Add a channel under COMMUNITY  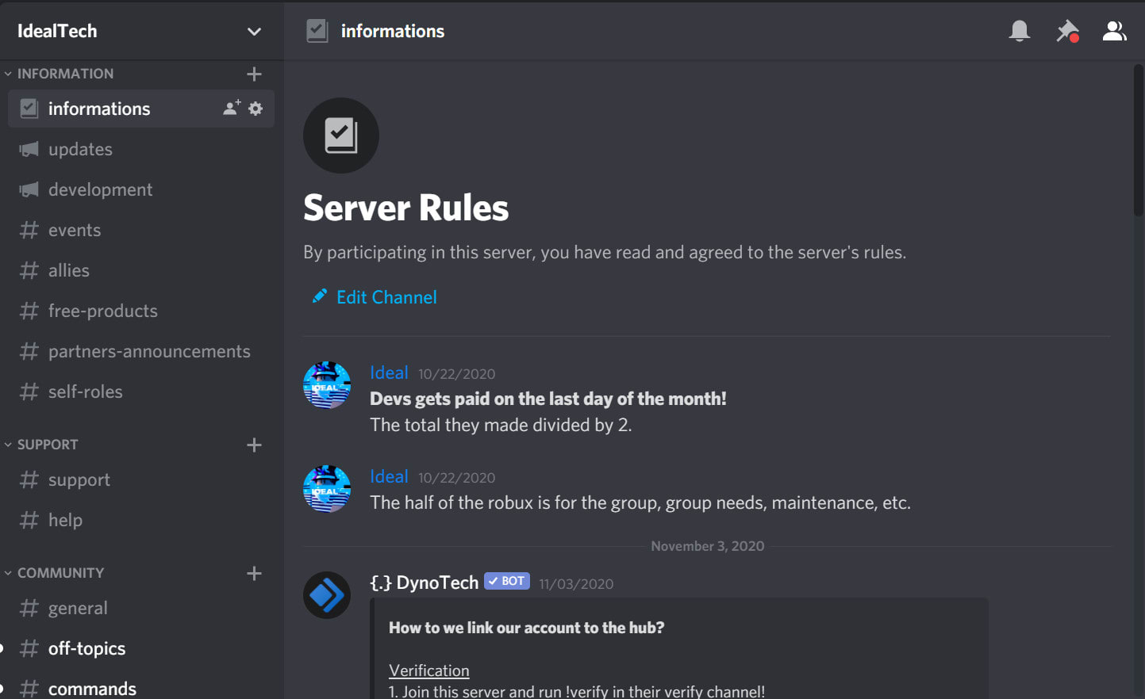click(x=254, y=573)
